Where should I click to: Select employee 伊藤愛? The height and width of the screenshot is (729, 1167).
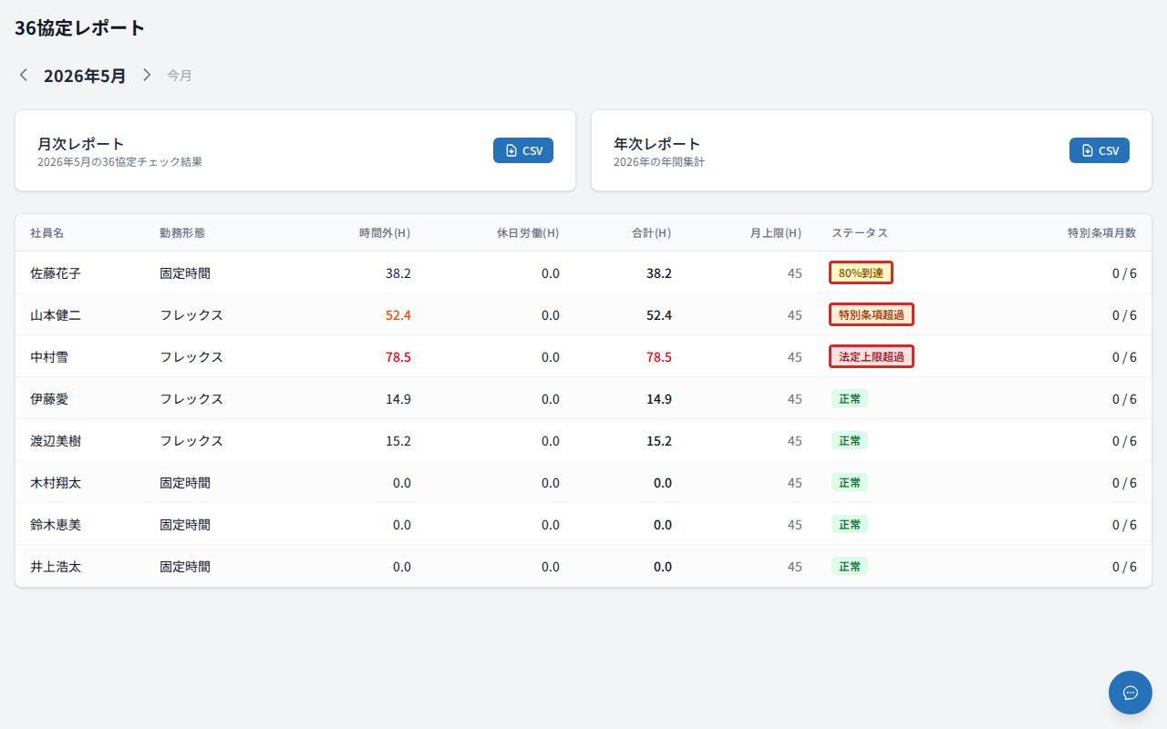[x=49, y=399]
